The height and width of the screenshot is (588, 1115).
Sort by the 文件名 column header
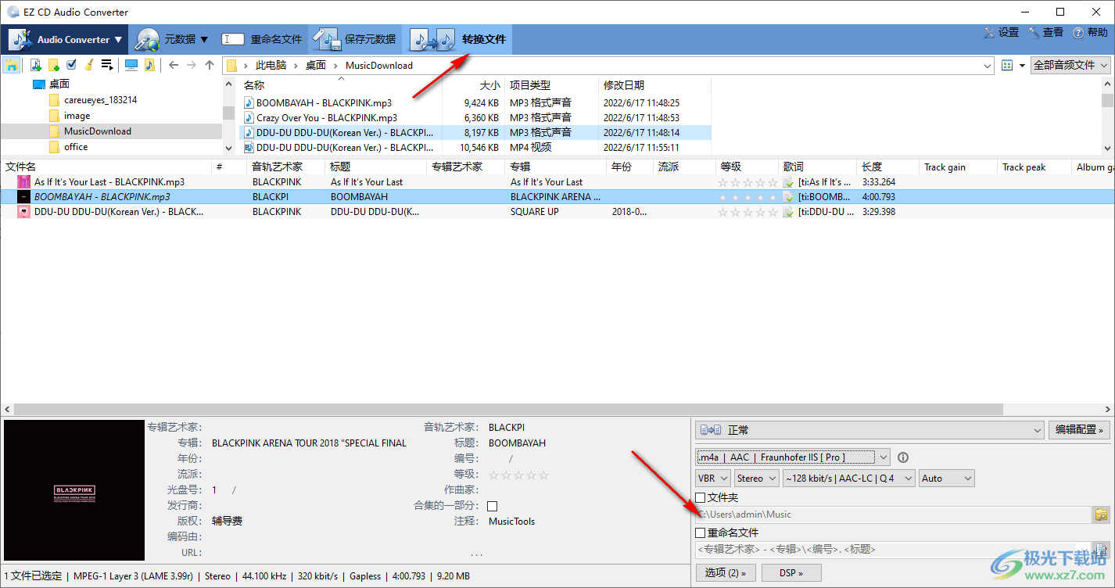pyautogui.click(x=106, y=167)
